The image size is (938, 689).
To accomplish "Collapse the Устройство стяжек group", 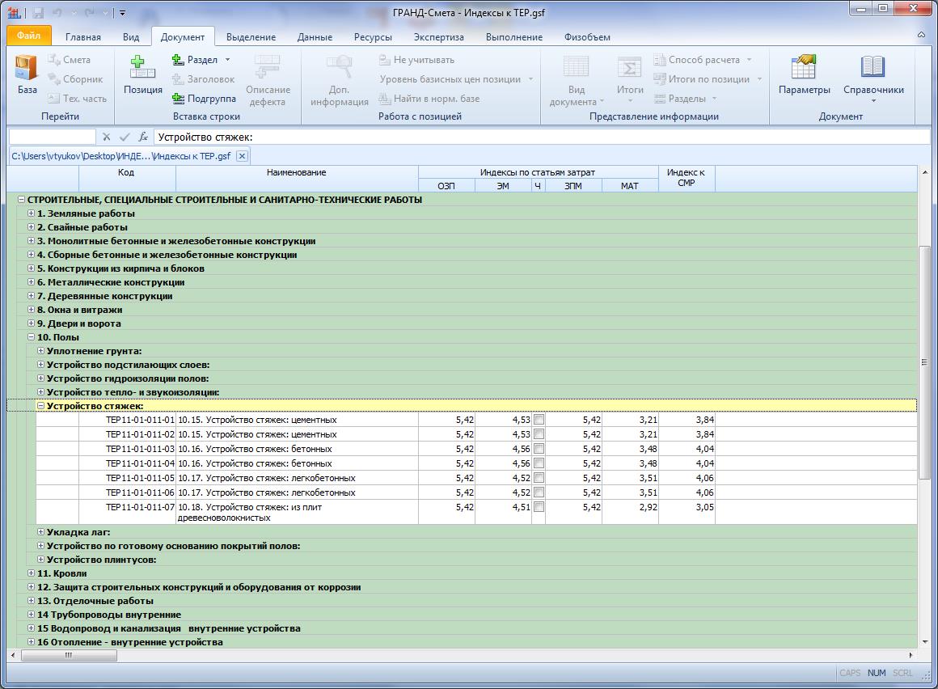I will click(41, 406).
